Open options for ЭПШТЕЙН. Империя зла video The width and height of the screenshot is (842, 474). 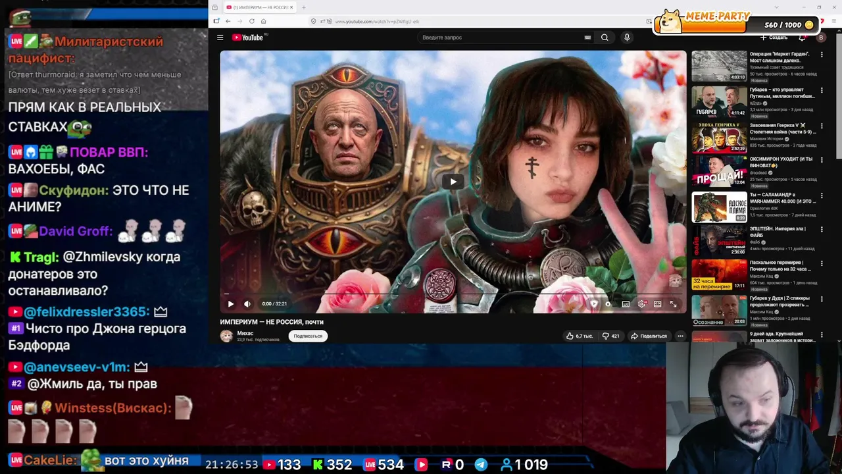(x=822, y=229)
